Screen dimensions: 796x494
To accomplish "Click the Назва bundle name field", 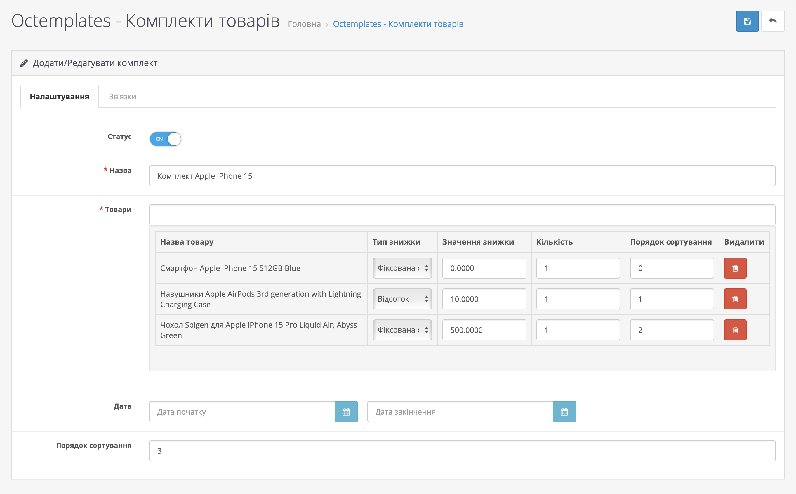I will (x=462, y=176).
